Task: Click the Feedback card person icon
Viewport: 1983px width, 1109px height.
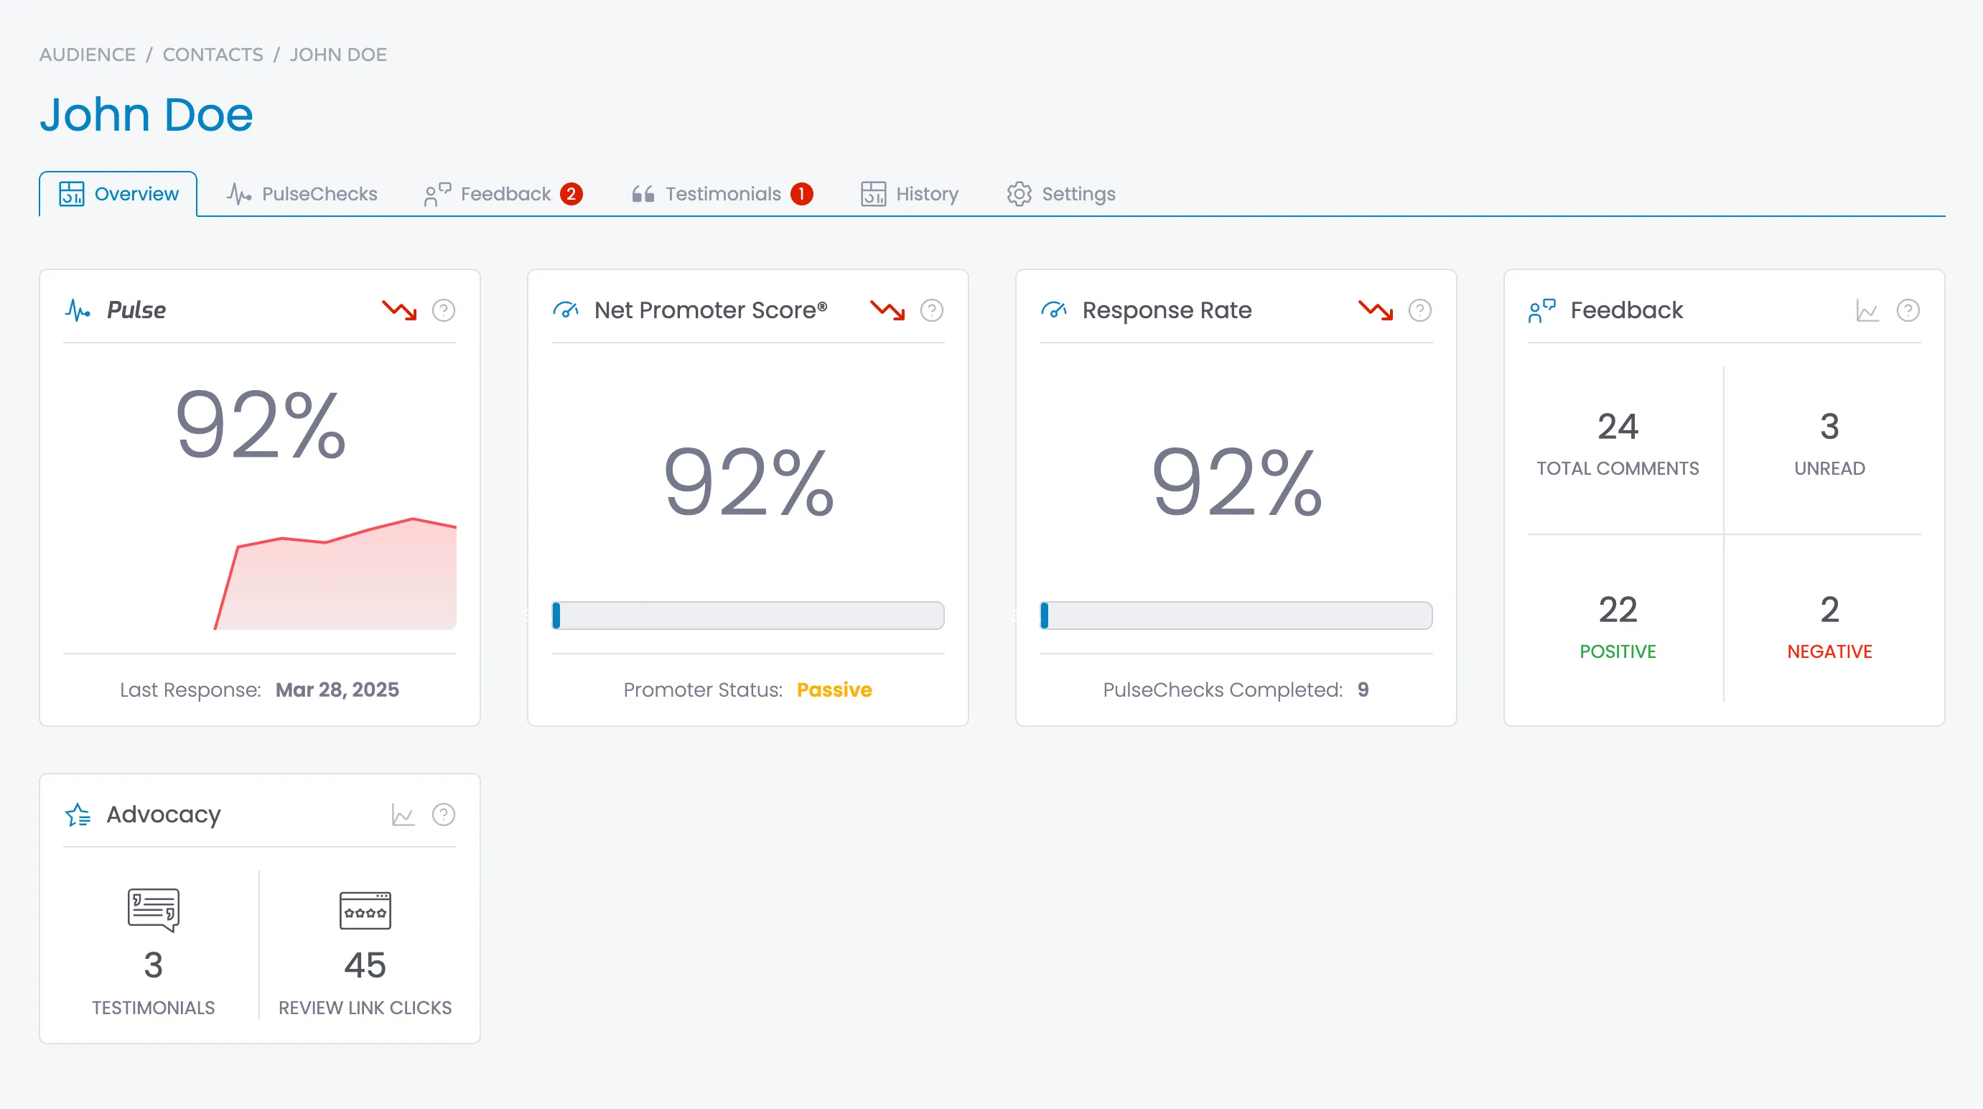Action: (1542, 310)
